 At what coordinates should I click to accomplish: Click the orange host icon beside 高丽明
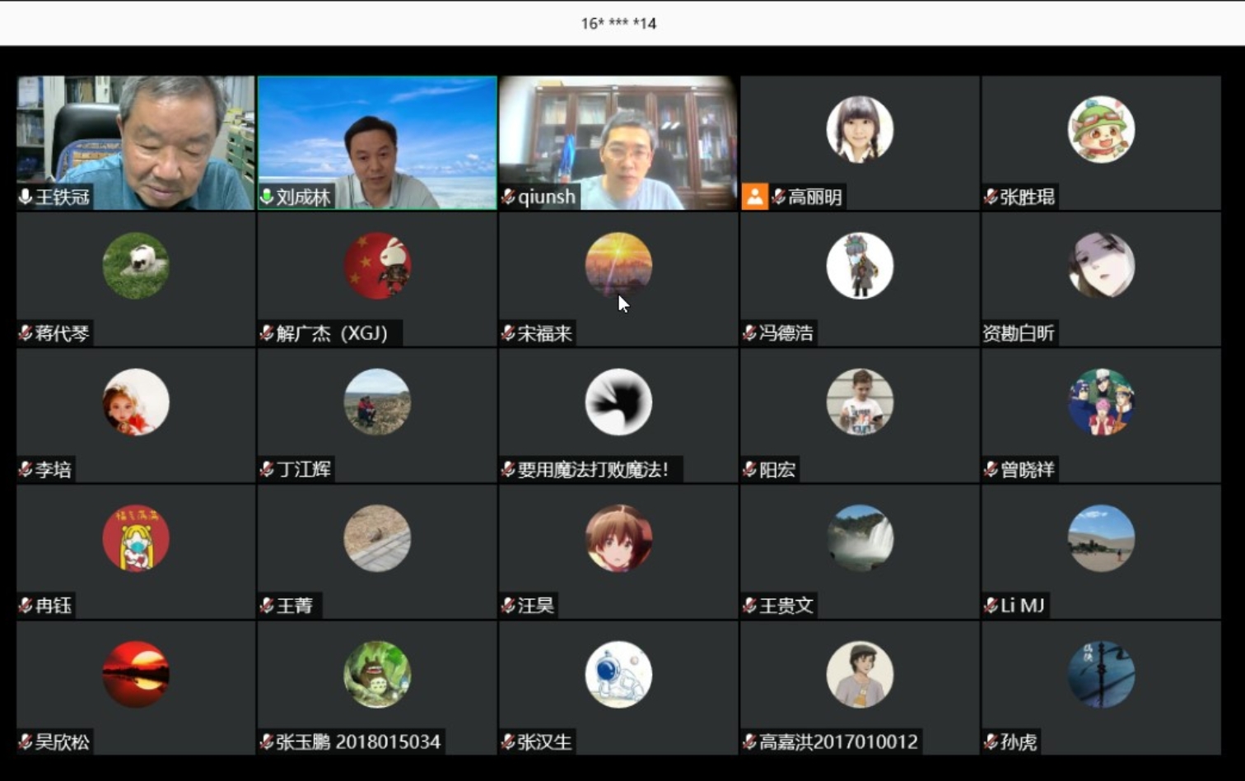754,197
